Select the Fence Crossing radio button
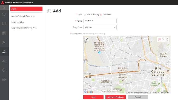 pyautogui.click(x=85, y=15)
